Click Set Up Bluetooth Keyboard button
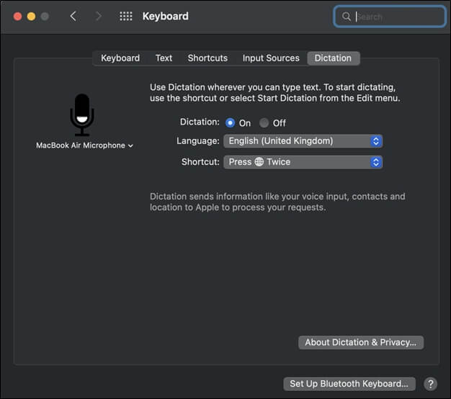Image resolution: width=451 pixels, height=399 pixels. pos(349,384)
